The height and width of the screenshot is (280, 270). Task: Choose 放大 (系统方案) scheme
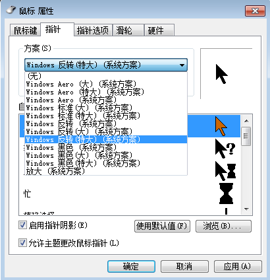point(106,171)
